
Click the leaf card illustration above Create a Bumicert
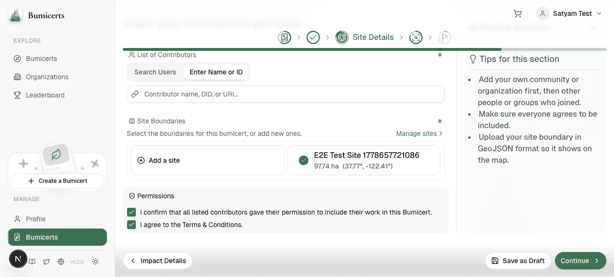point(56,156)
